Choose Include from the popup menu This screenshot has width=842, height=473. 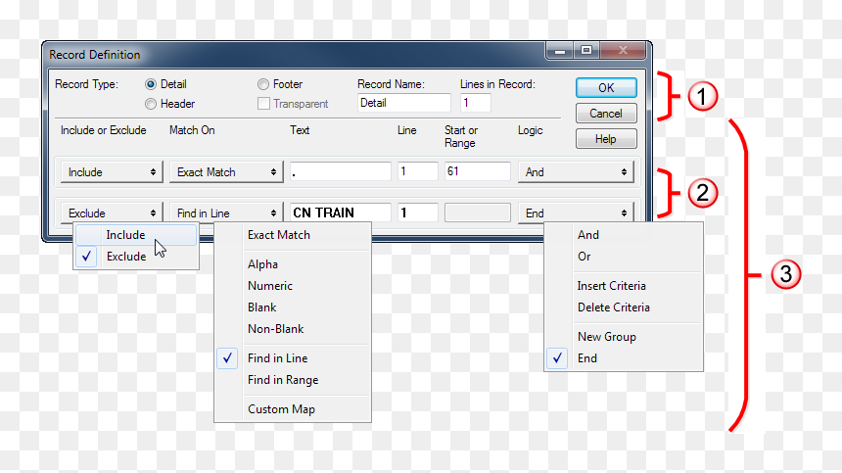136,235
